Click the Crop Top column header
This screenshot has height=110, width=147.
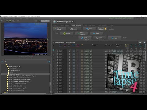[x=131, y=46]
